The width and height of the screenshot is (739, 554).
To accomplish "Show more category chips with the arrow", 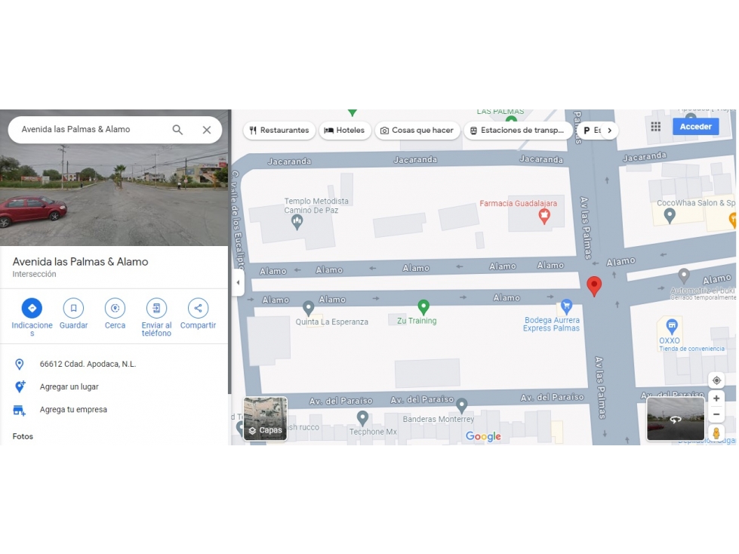I will pyautogui.click(x=609, y=131).
